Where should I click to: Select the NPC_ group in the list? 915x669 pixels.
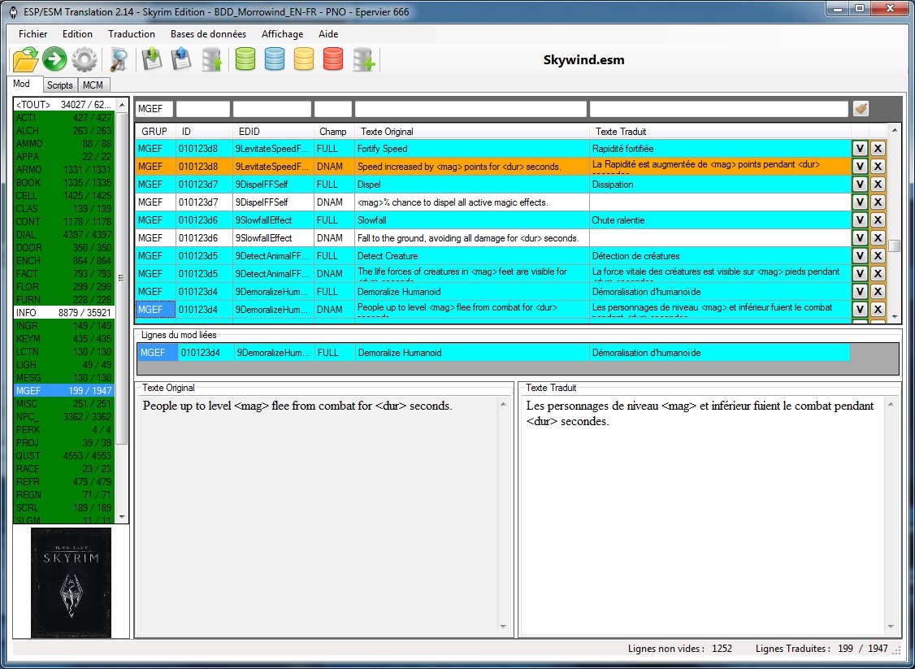(x=63, y=417)
